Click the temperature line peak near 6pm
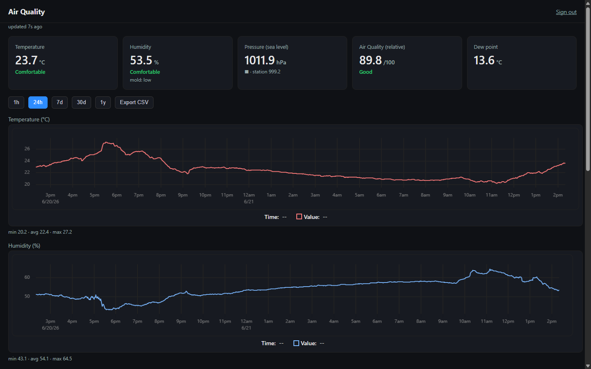The image size is (591, 369). tap(107, 142)
